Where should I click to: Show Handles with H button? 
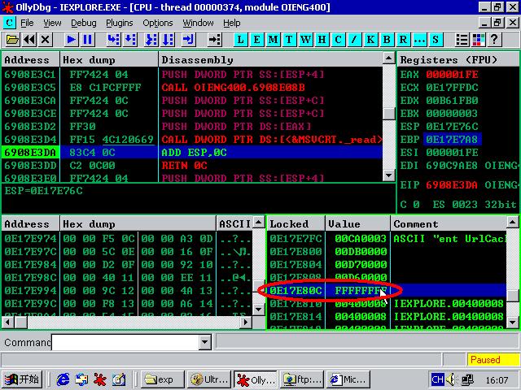tap(322, 40)
